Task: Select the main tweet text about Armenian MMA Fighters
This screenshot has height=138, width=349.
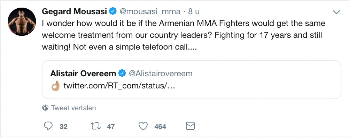Action: [184, 35]
